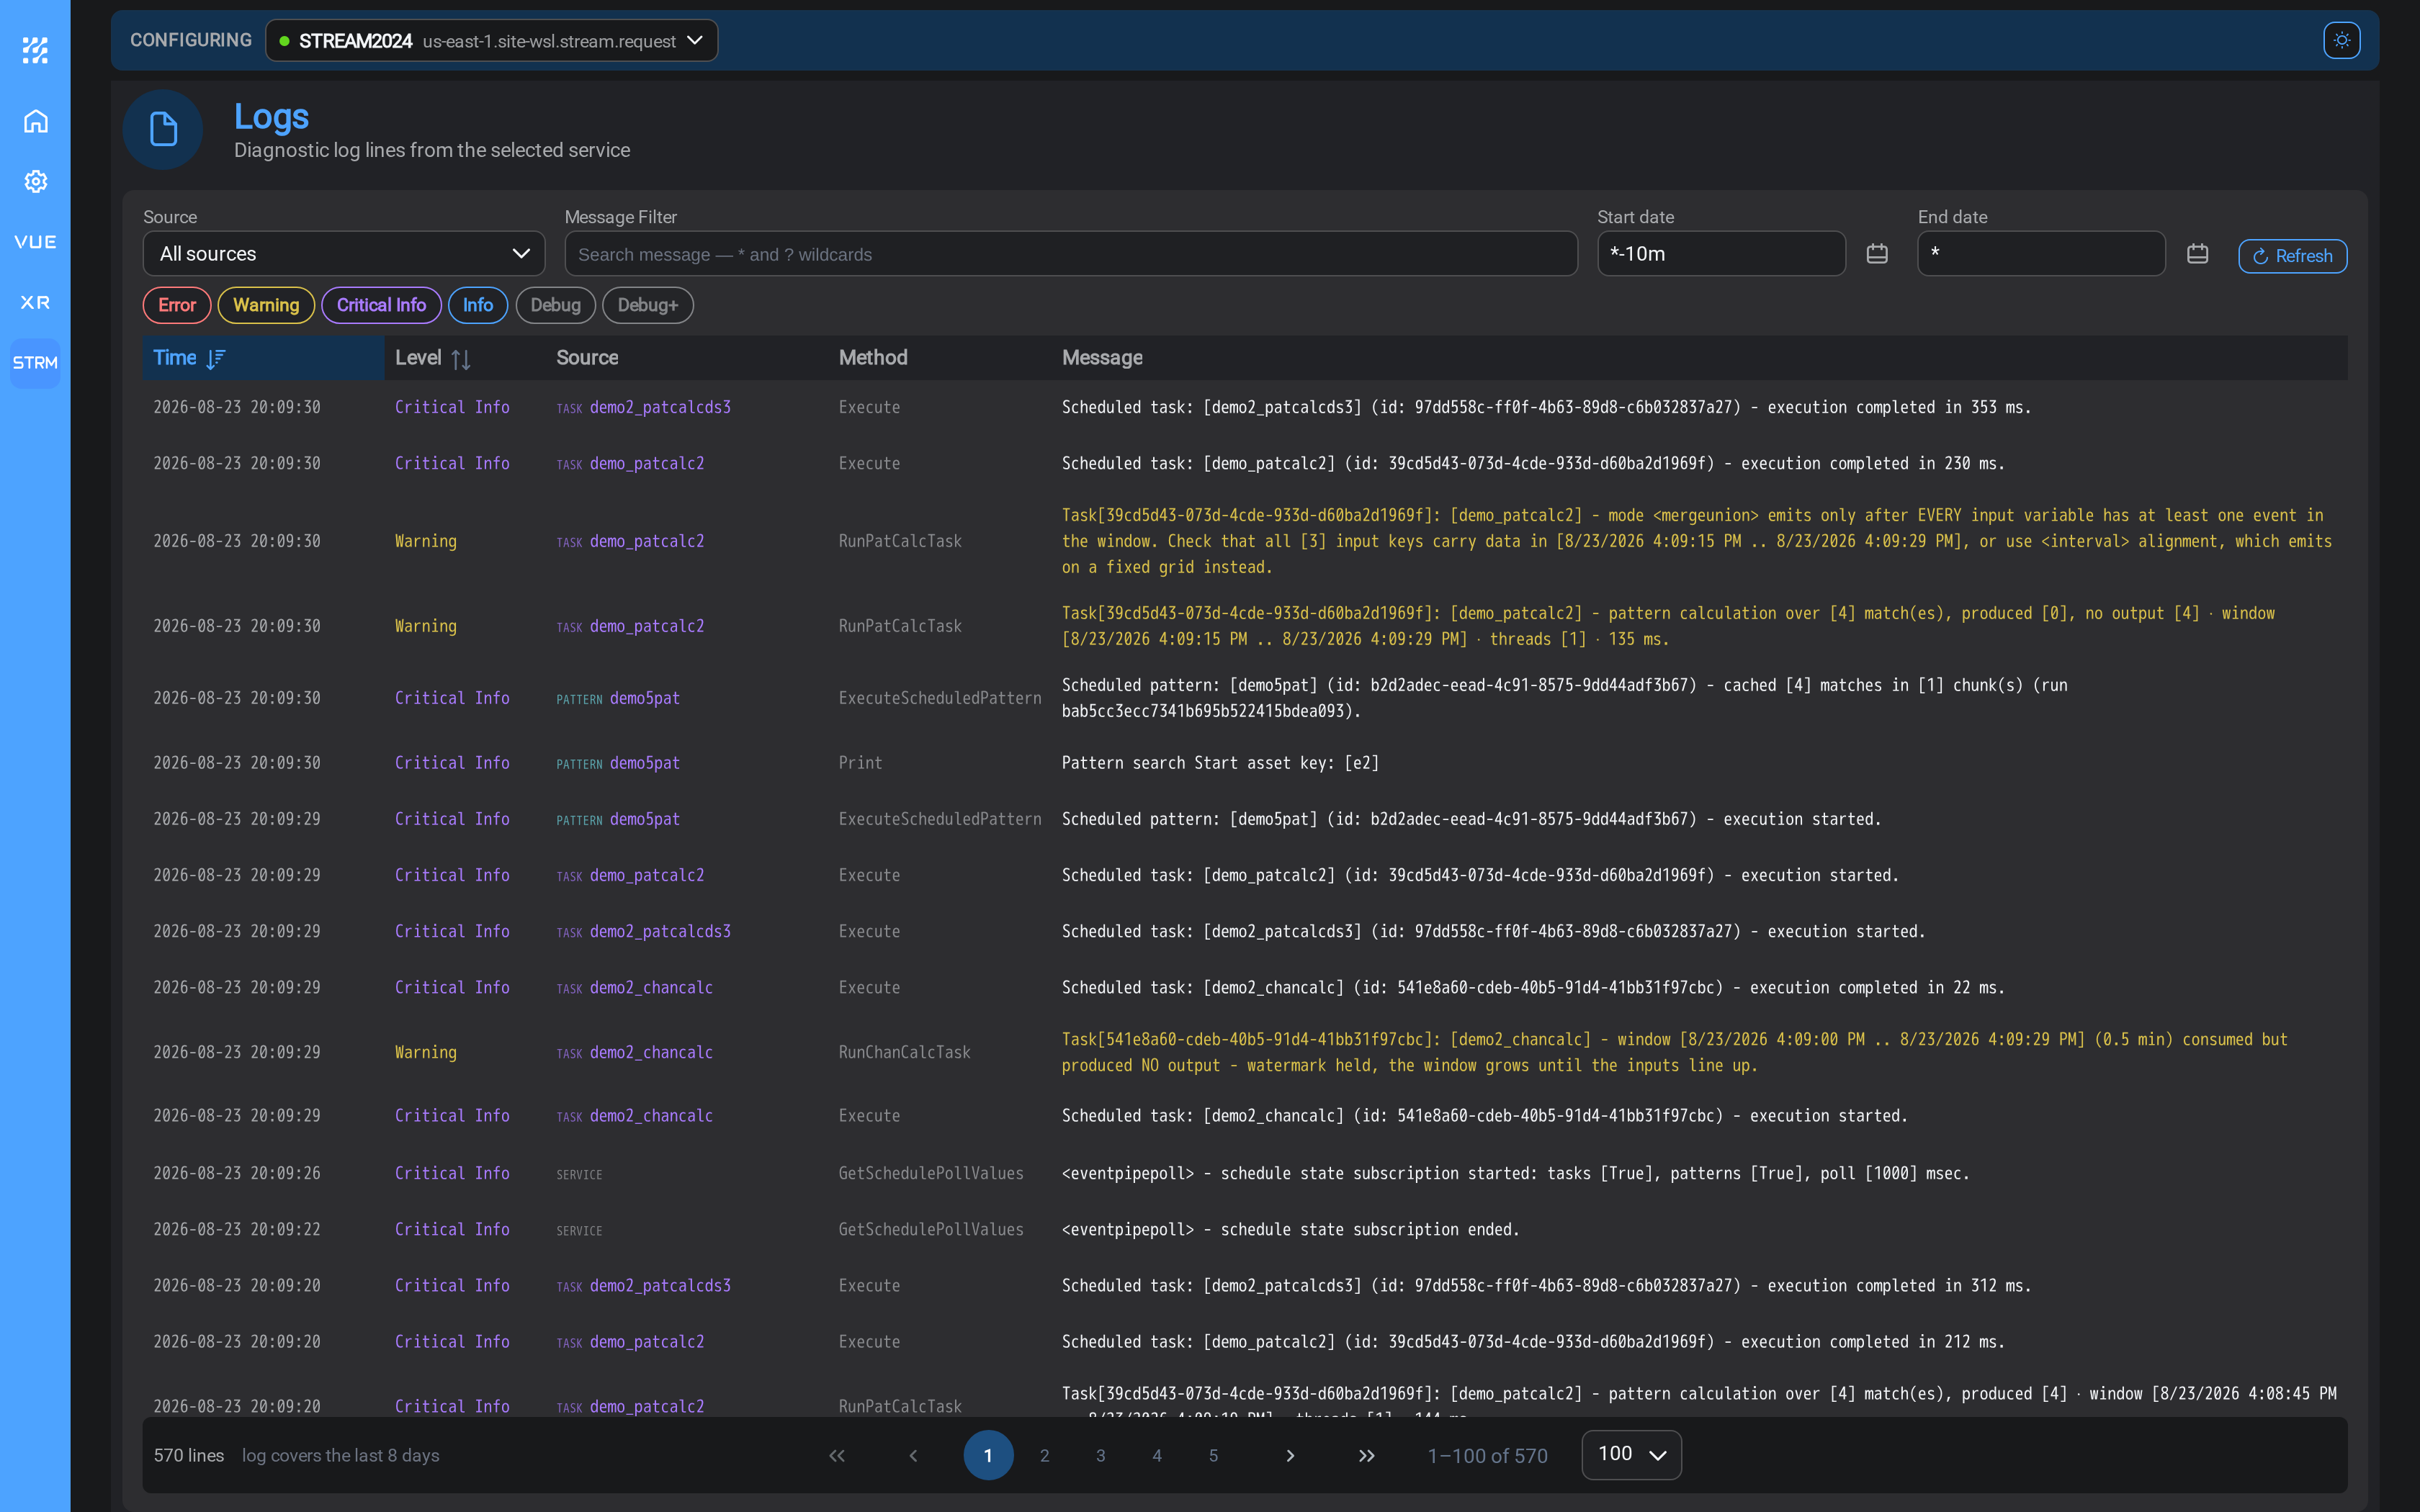Go to page 3
This screenshot has height=1512, width=2420.
point(1100,1456)
